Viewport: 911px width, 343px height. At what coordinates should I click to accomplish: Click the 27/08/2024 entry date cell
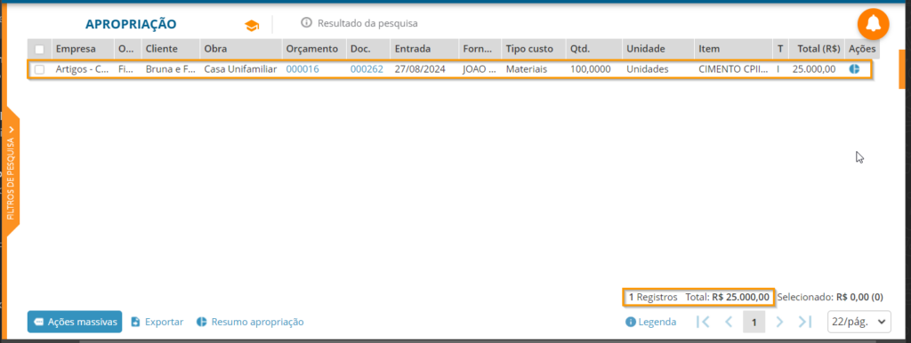pyautogui.click(x=420, y=69)
